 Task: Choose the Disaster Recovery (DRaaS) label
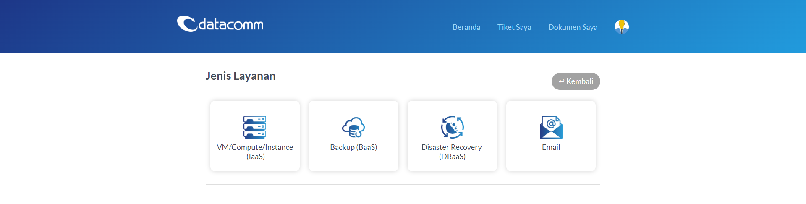pos(452,152)
